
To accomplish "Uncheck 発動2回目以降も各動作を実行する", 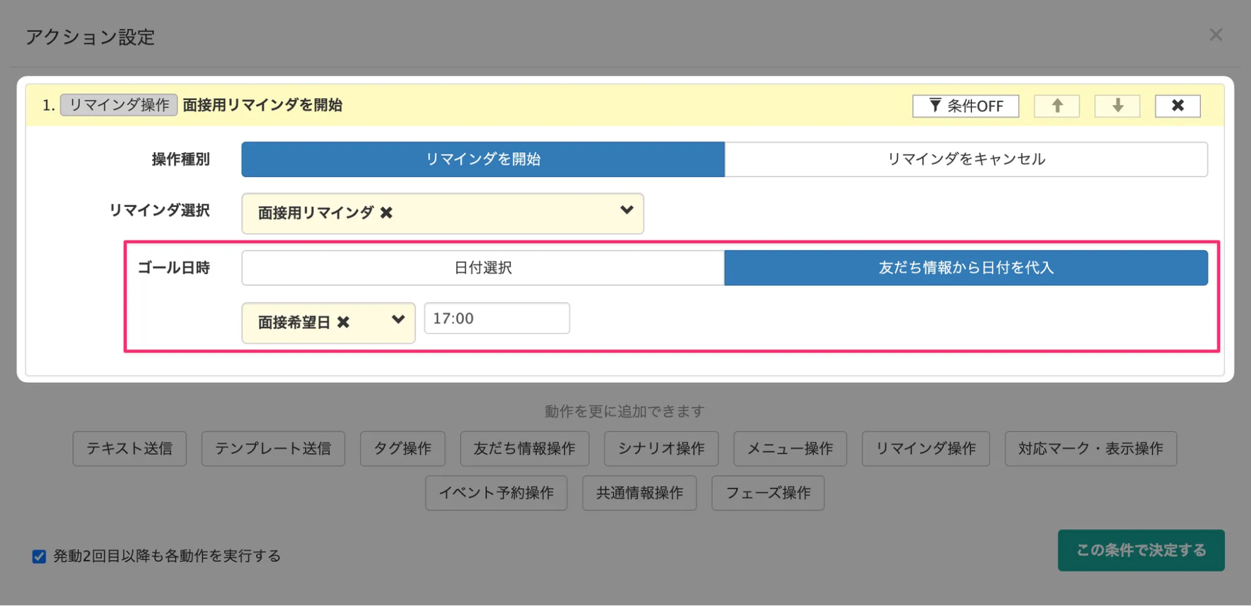I will coord(39,555).
